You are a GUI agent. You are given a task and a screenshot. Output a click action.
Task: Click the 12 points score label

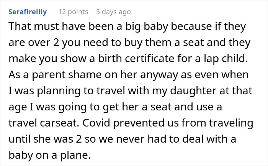click(x=74, y=12)
